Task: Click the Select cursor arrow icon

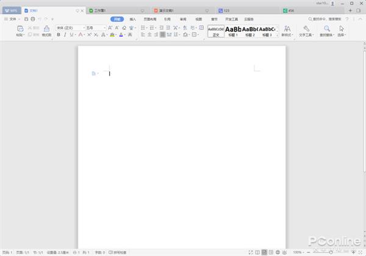Action: 342,29
